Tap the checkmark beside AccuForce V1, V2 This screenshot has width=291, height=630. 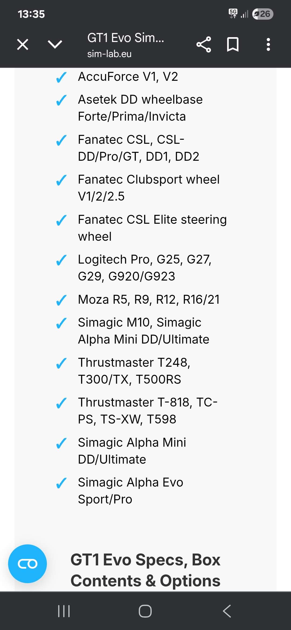tap(61, 77)
